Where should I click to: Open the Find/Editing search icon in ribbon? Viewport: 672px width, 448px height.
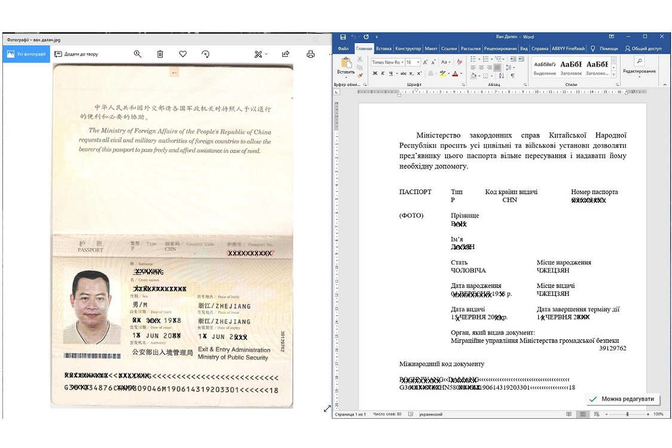(639, 62)
